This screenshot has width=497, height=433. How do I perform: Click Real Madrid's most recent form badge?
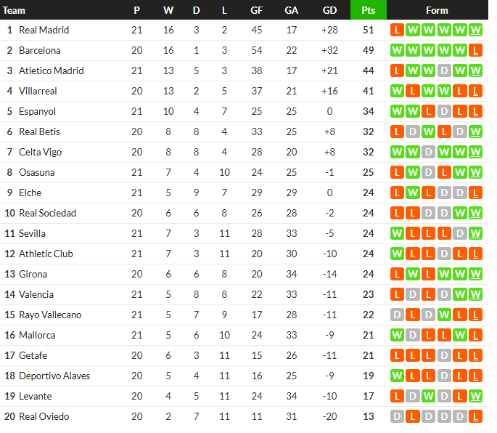475,31
